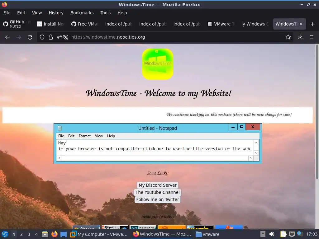This screenshot has height=239, width=319.
Task: Click the page vertical scrollbar thumb
Action: [317, 112]
